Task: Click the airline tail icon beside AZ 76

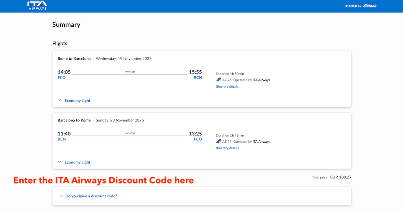Action: (x=218, y=80)
